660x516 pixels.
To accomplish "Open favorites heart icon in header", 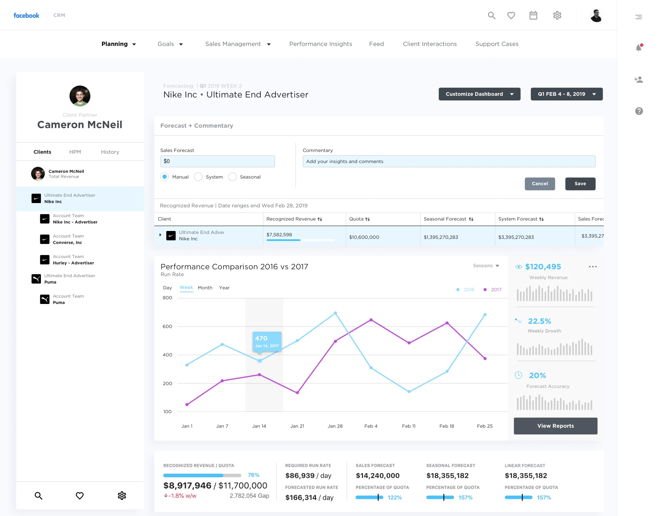I will coord(511,15).
